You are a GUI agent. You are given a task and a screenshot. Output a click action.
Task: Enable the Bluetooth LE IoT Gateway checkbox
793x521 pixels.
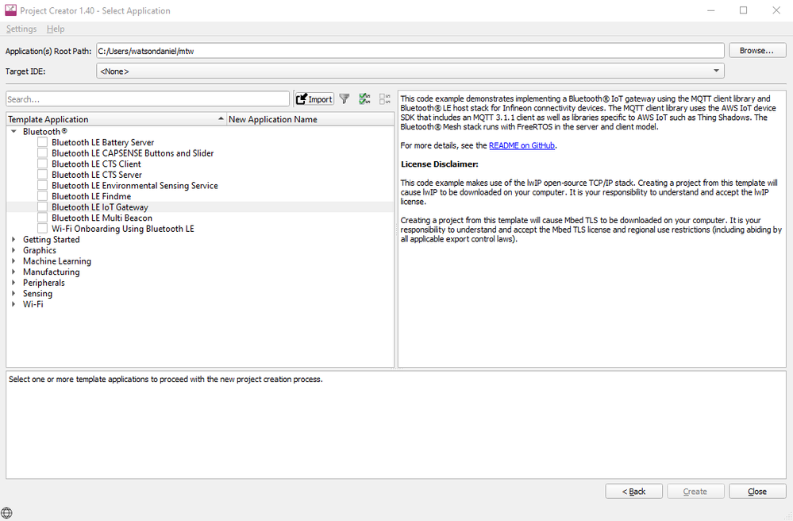[43, 207]
